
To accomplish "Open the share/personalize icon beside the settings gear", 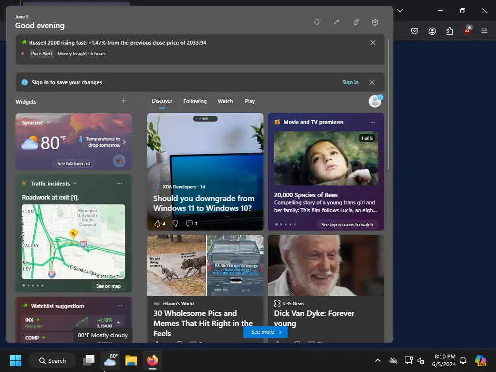I will point(356,22).
